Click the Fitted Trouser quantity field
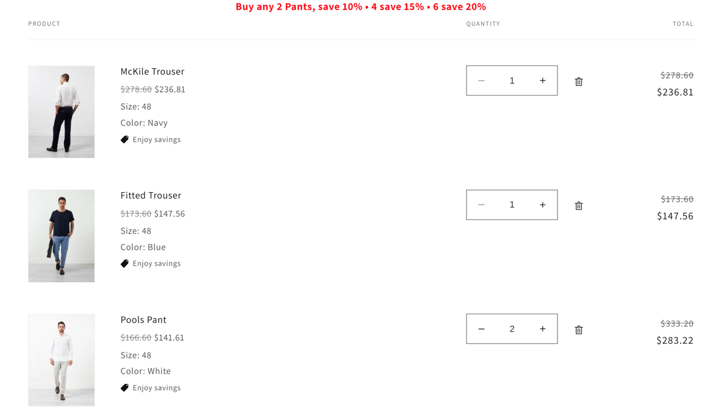This screenshot has width=723, height=407. (x=512, y=205)
